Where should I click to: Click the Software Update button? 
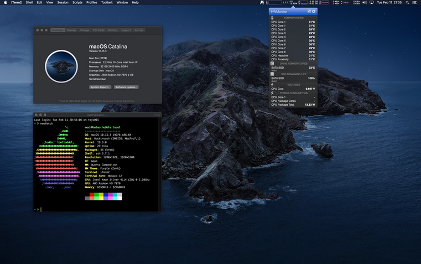126,87
